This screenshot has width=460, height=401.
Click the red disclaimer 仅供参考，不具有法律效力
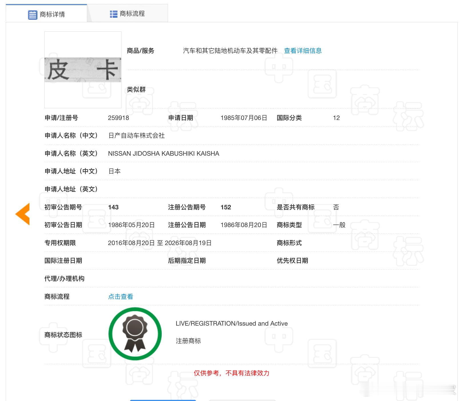coord(231,373)
